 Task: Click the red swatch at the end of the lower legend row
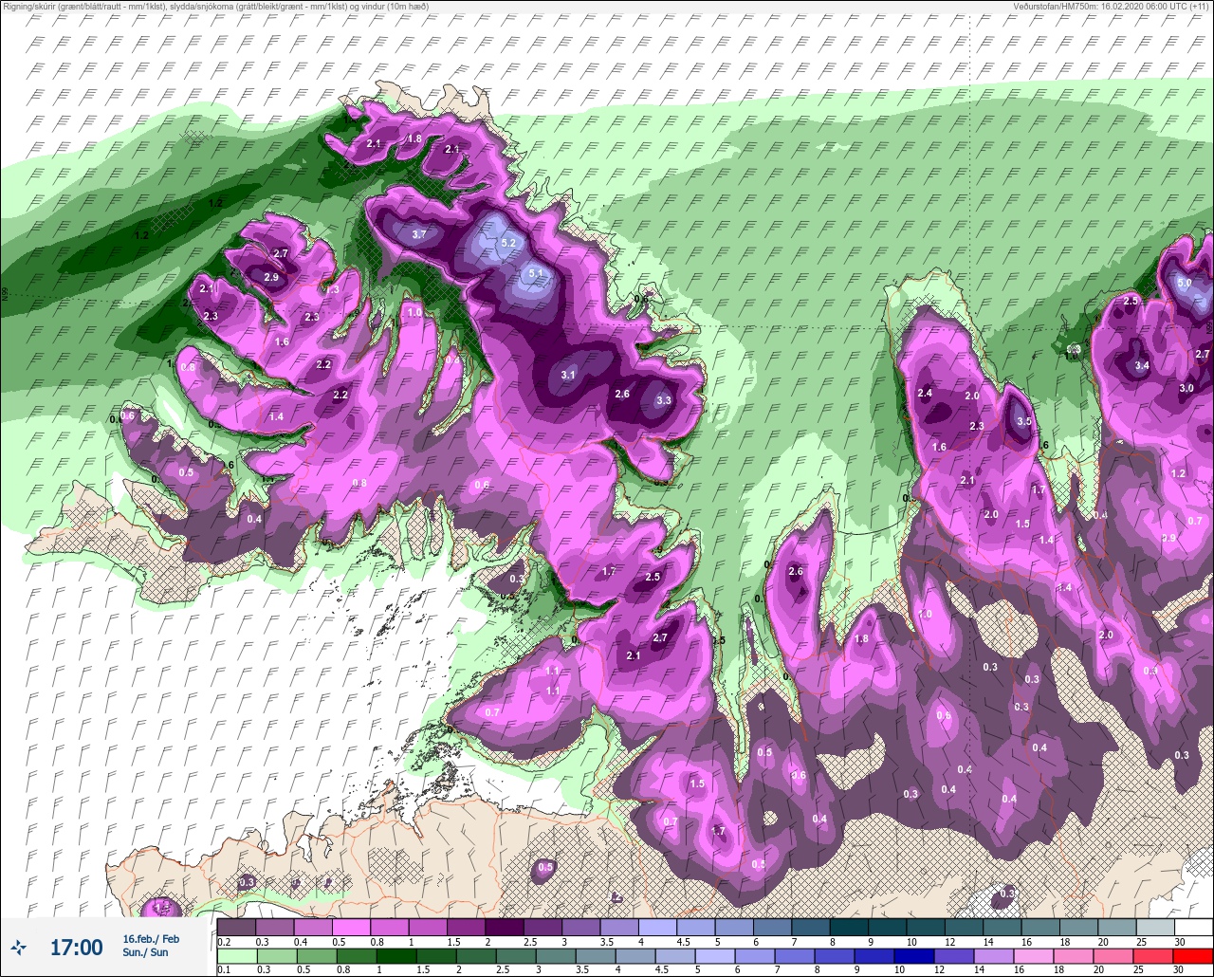pos(1193,955)
